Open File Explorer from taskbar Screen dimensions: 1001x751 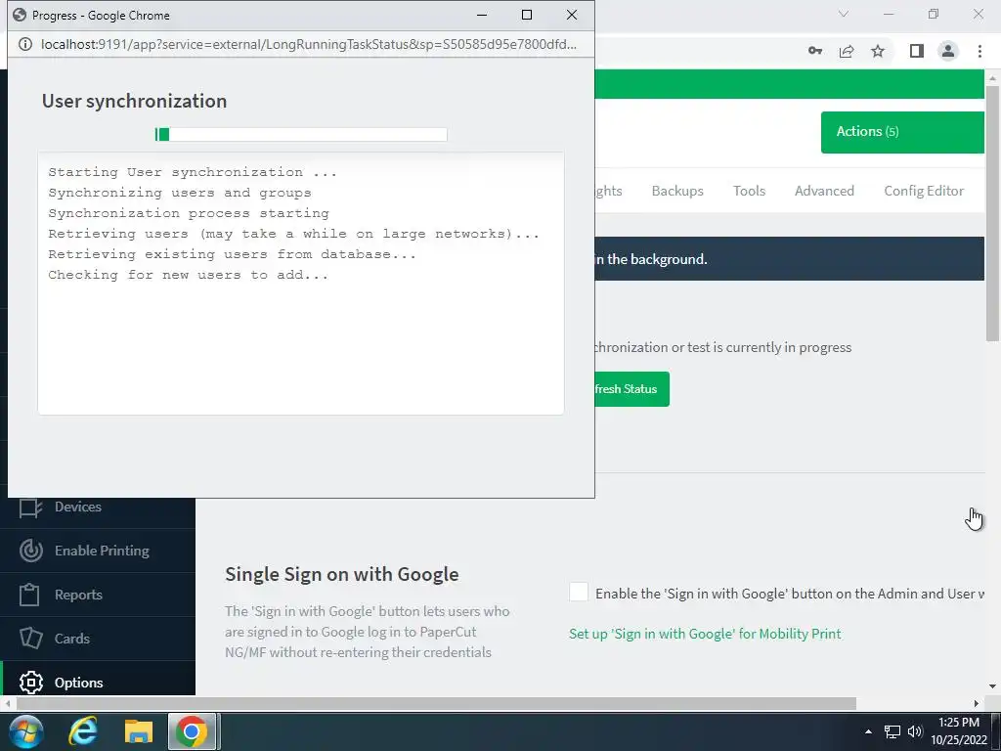[x=139, y=731]
